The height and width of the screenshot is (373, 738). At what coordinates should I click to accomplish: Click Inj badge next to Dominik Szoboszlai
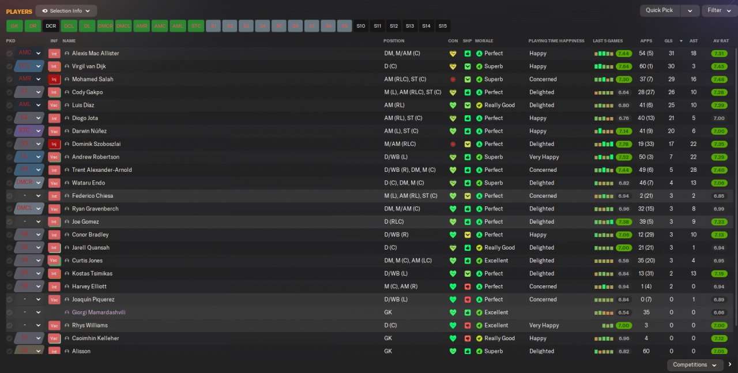click(54, 144)
